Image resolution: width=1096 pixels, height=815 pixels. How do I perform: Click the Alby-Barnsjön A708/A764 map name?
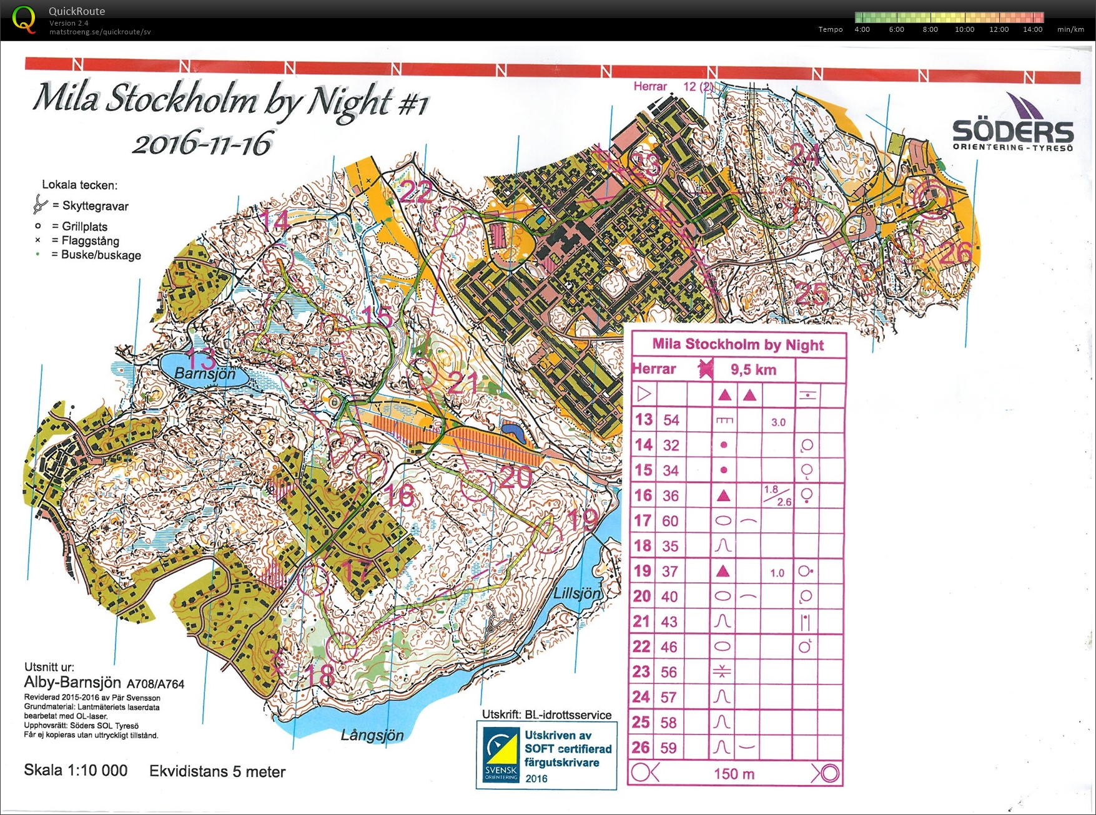pos(104,682)
